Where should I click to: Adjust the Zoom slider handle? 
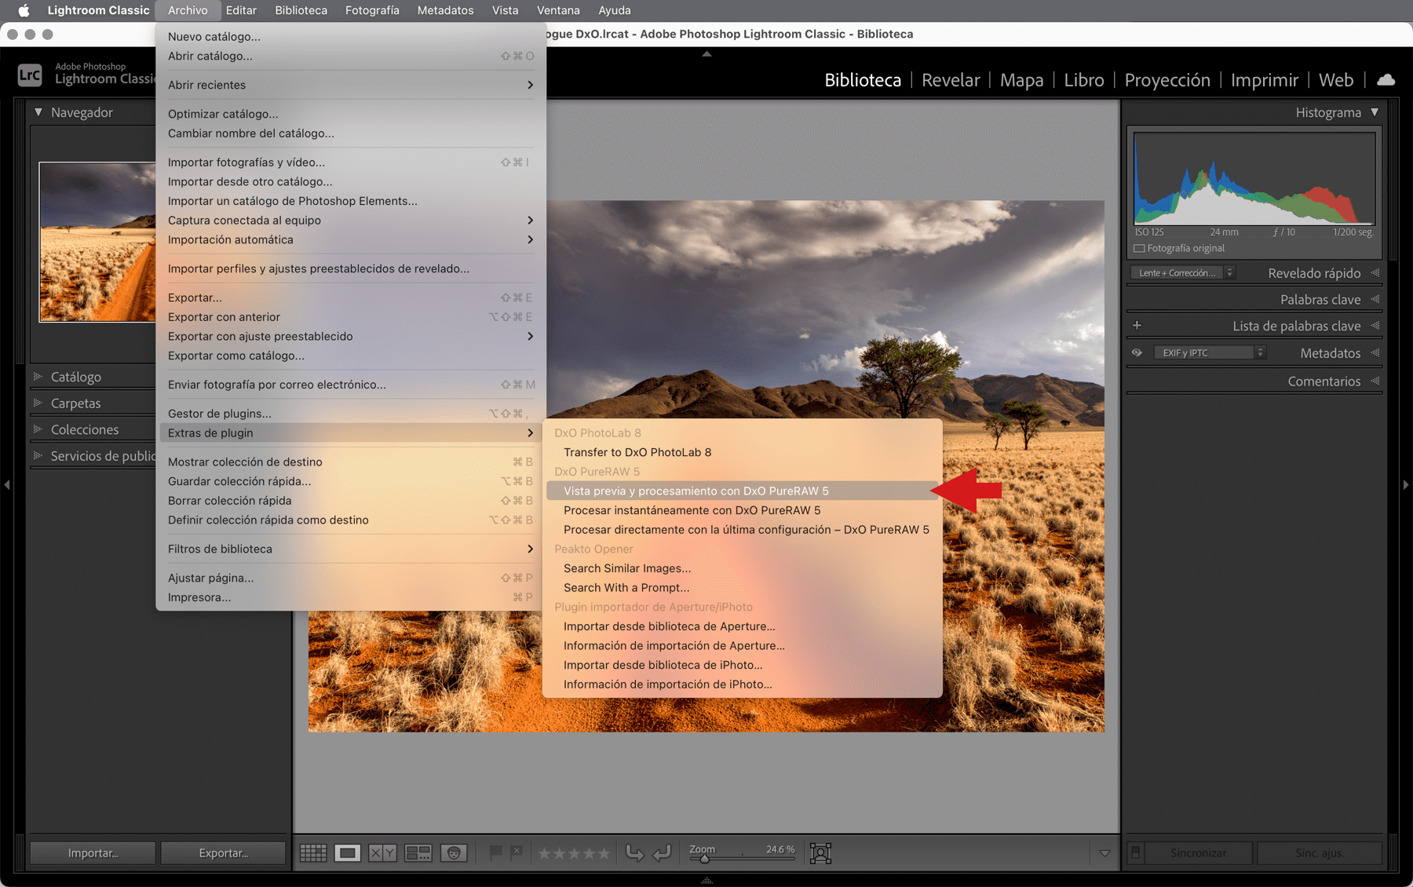(705, 859)
